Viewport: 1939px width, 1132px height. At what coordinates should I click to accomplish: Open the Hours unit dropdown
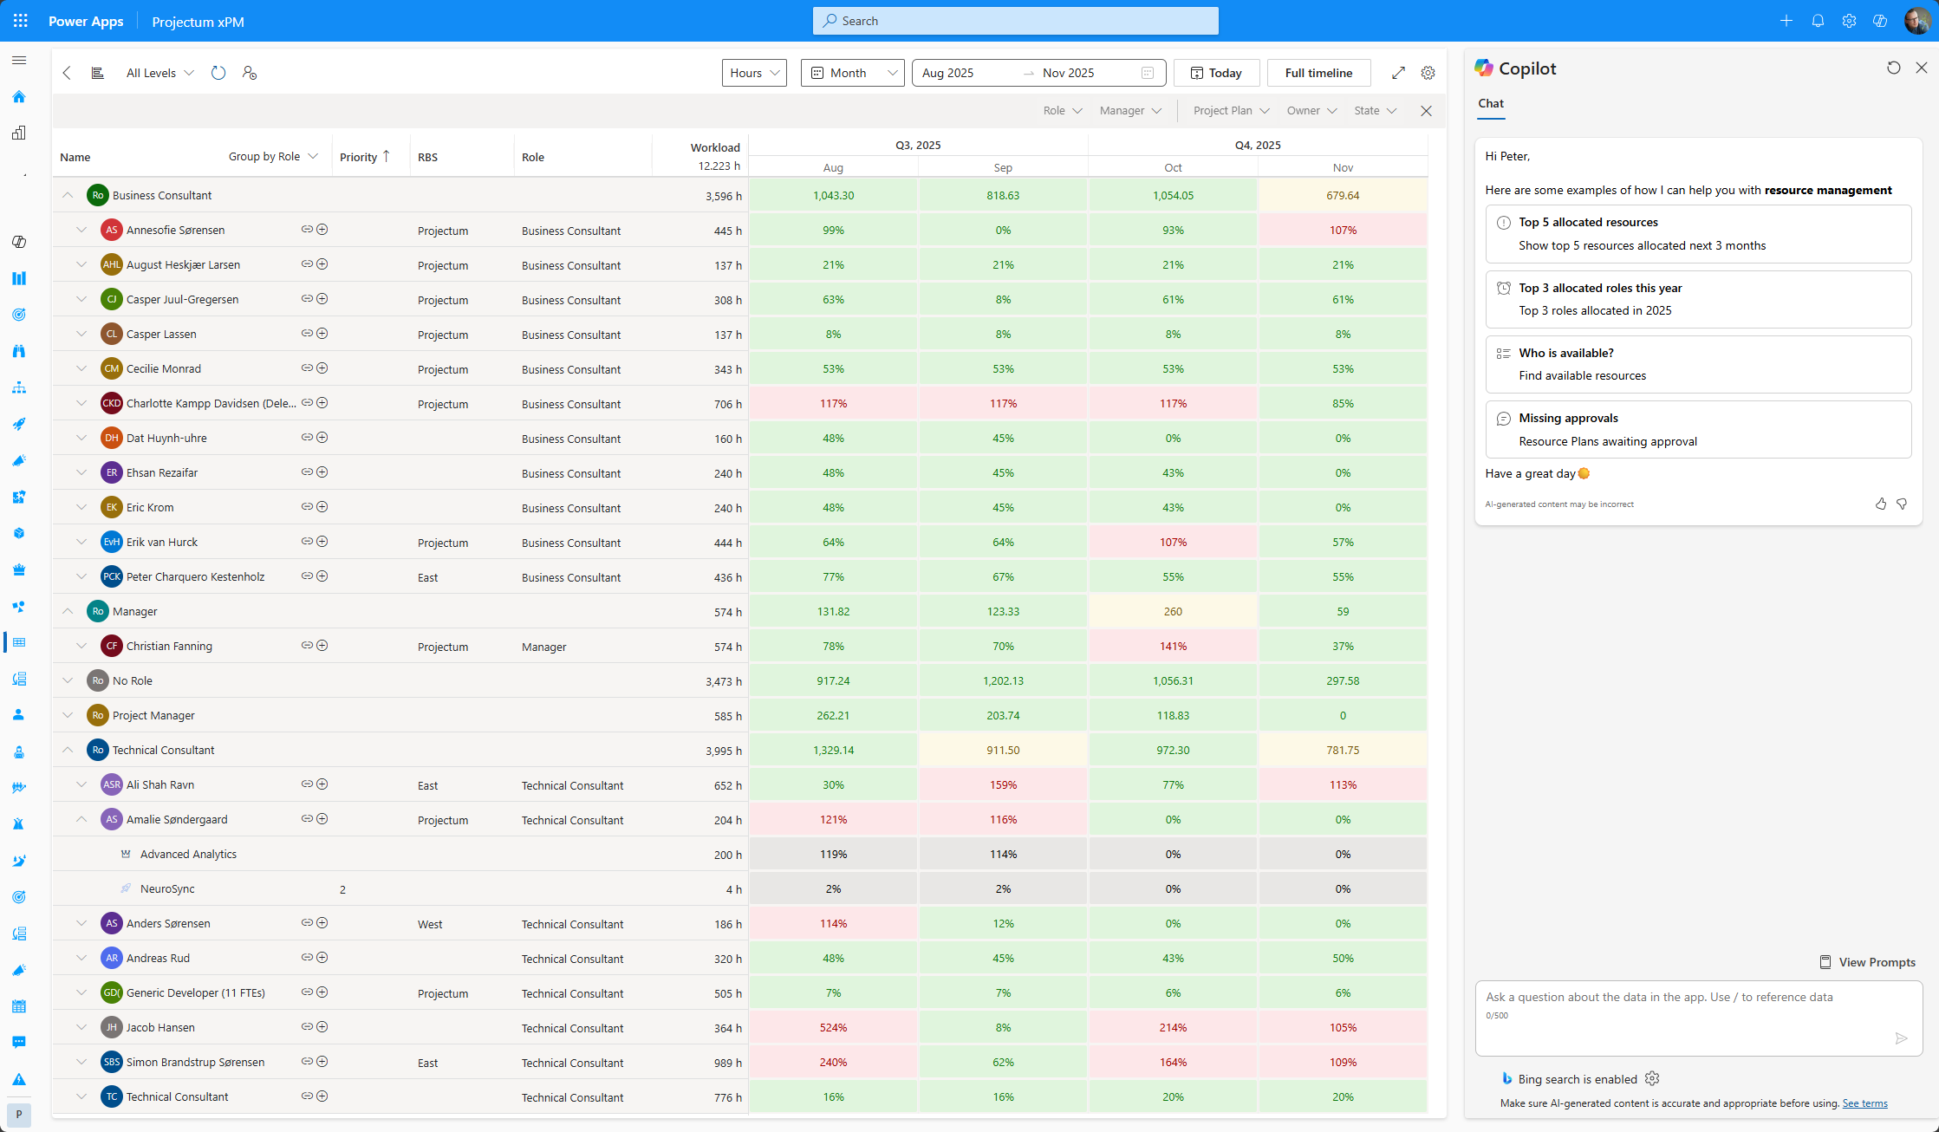(754, 73)
